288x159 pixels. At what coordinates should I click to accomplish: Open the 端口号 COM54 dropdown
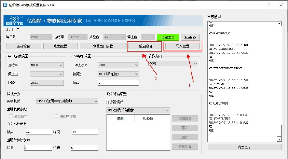tap(41, 38)
